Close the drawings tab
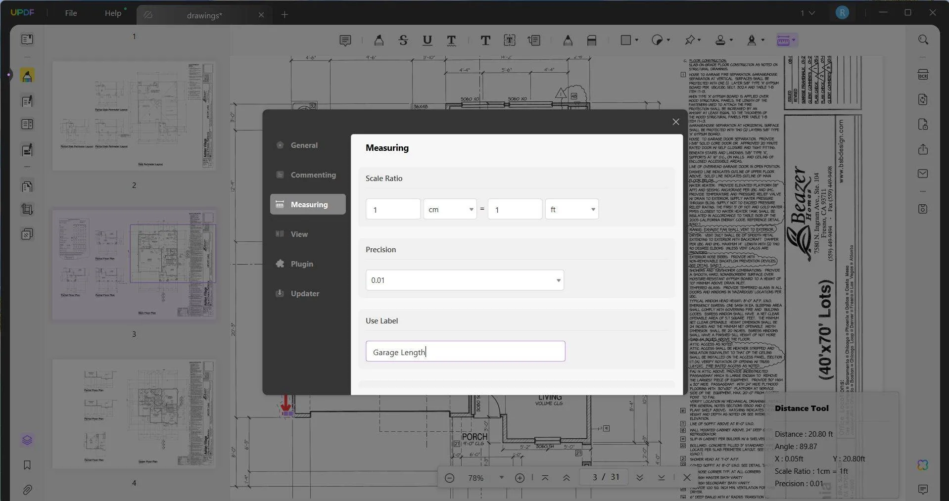The image size is (949, 501). click(261, 15)
